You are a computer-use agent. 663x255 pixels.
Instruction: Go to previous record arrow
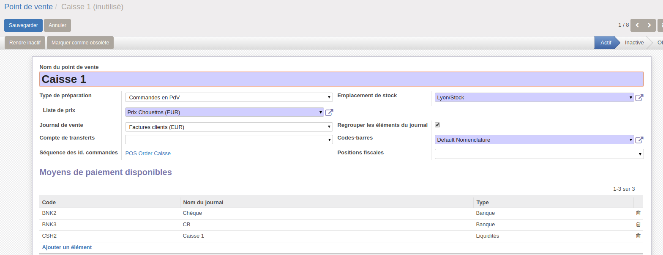pyautogui.click(x=637, y=25)
